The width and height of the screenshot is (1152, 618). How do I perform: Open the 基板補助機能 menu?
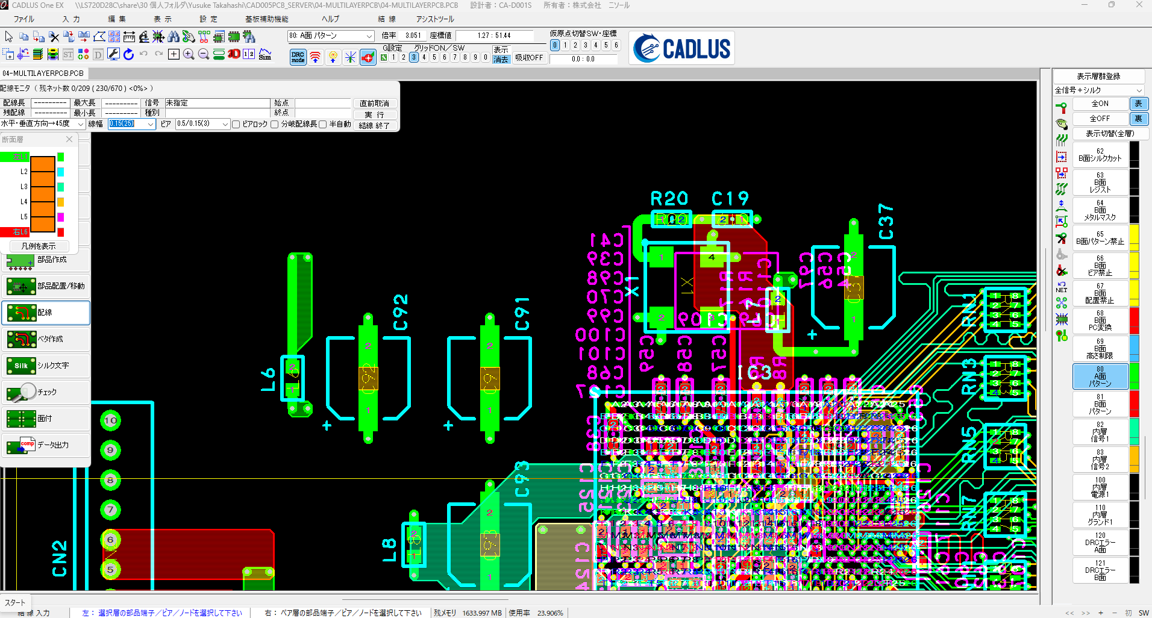[266, 19]
